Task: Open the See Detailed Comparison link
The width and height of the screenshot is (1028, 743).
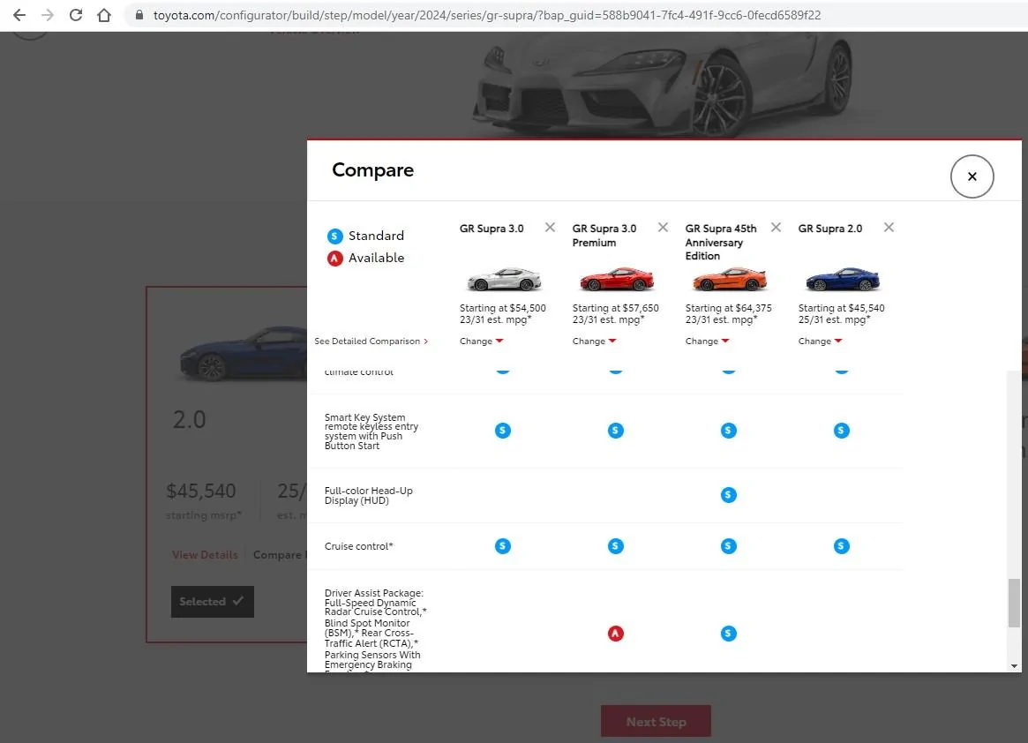Action: tap(371, 341)
